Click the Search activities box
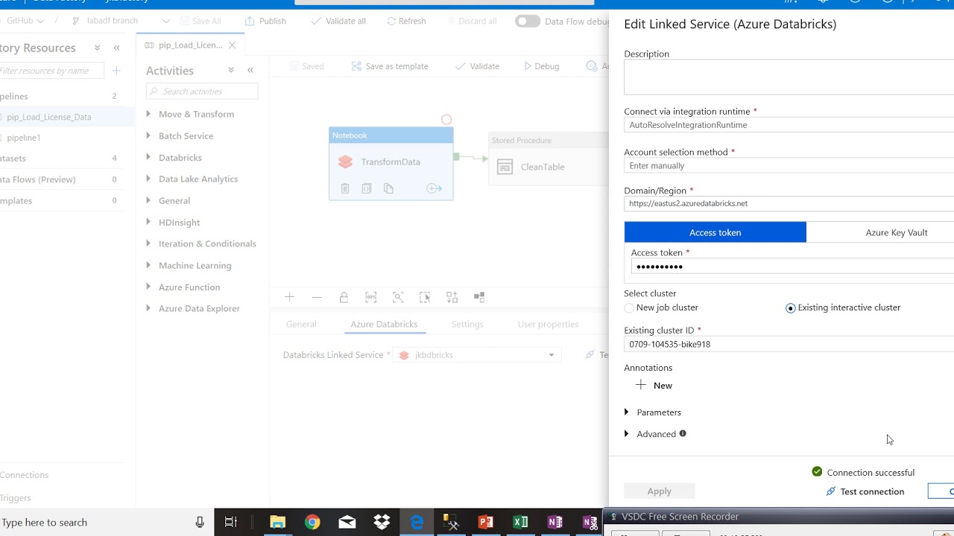 (202, 92)
